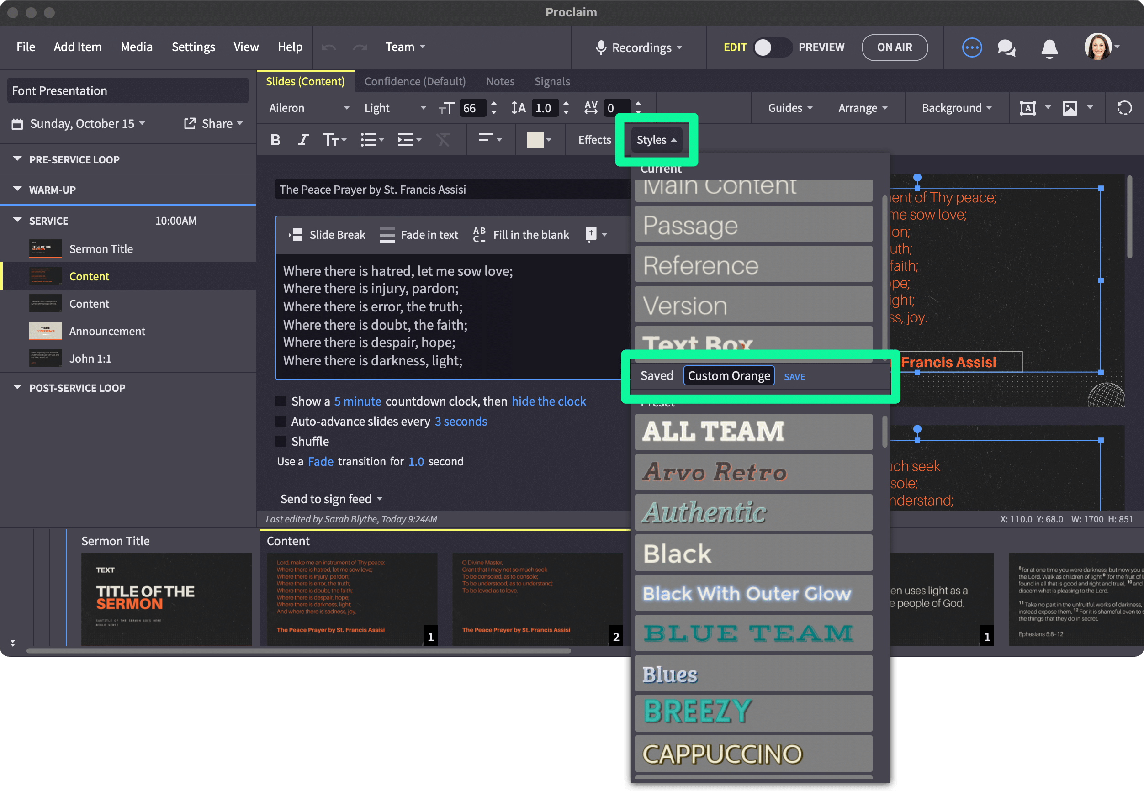This screenshot has height=791, width=1144.
Task: Click the Fade transition link
Action: pyautogui.click(x=320, y=461)
